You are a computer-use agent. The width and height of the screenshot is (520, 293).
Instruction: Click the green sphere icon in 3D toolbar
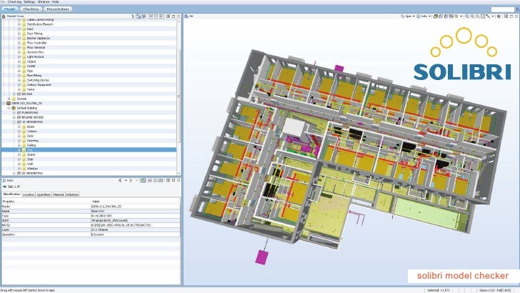pyautogui.click(x=456, y=16)
